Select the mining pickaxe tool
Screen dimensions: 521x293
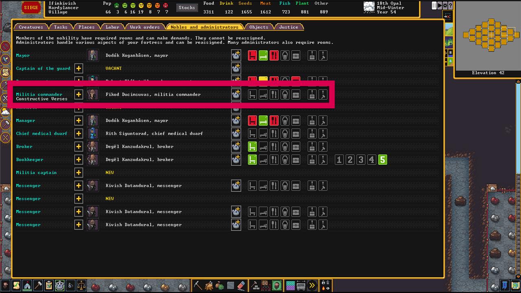pos(198,285)
